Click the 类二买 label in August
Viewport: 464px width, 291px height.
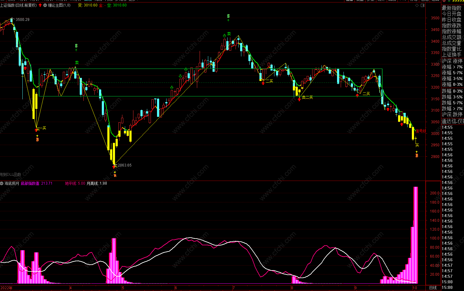(x=308, y=98)
